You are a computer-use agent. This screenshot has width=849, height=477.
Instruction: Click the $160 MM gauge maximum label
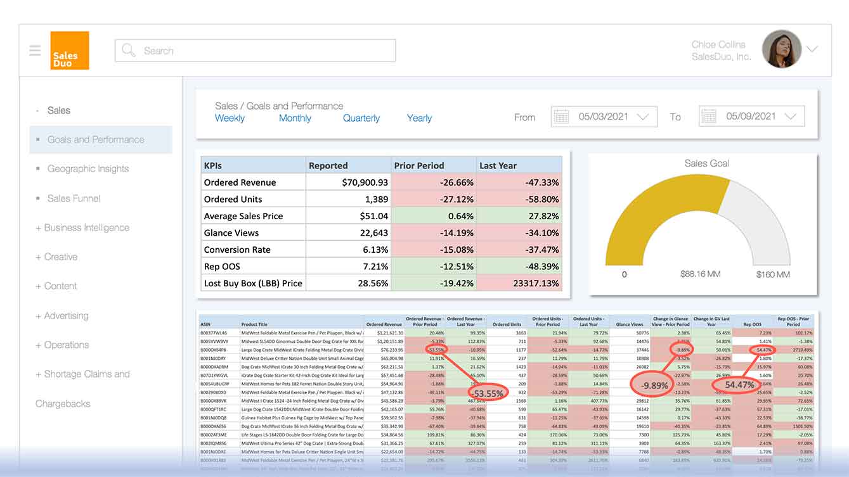pos(773,274)
